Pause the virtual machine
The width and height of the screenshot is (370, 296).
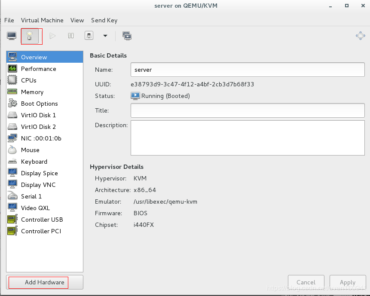click(x=71, y=36)
